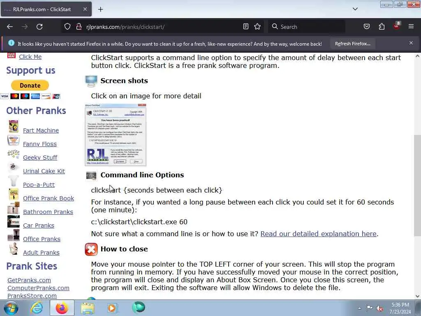421x316 pixels.
Task: Open the Office Prank Book link
Action: [x=49, y=198]
